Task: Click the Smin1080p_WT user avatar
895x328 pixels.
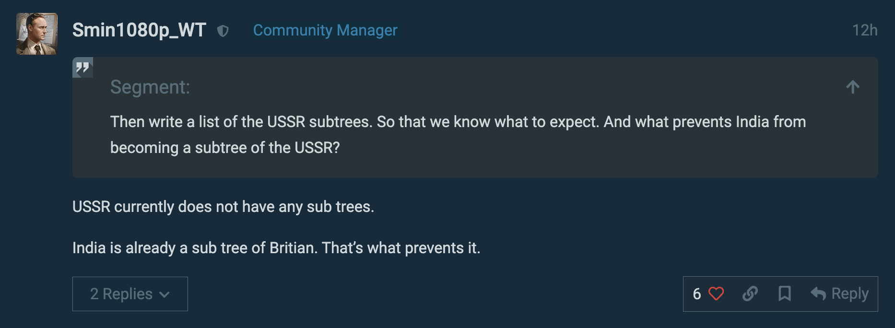Action: 37,34
